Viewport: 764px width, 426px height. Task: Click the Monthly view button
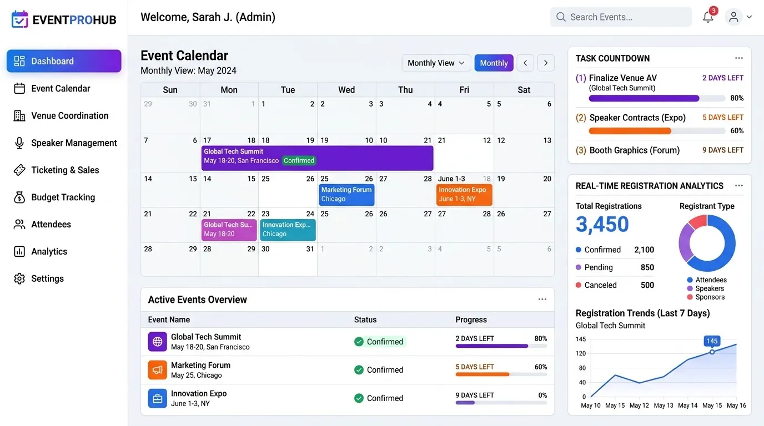point(494,63)
